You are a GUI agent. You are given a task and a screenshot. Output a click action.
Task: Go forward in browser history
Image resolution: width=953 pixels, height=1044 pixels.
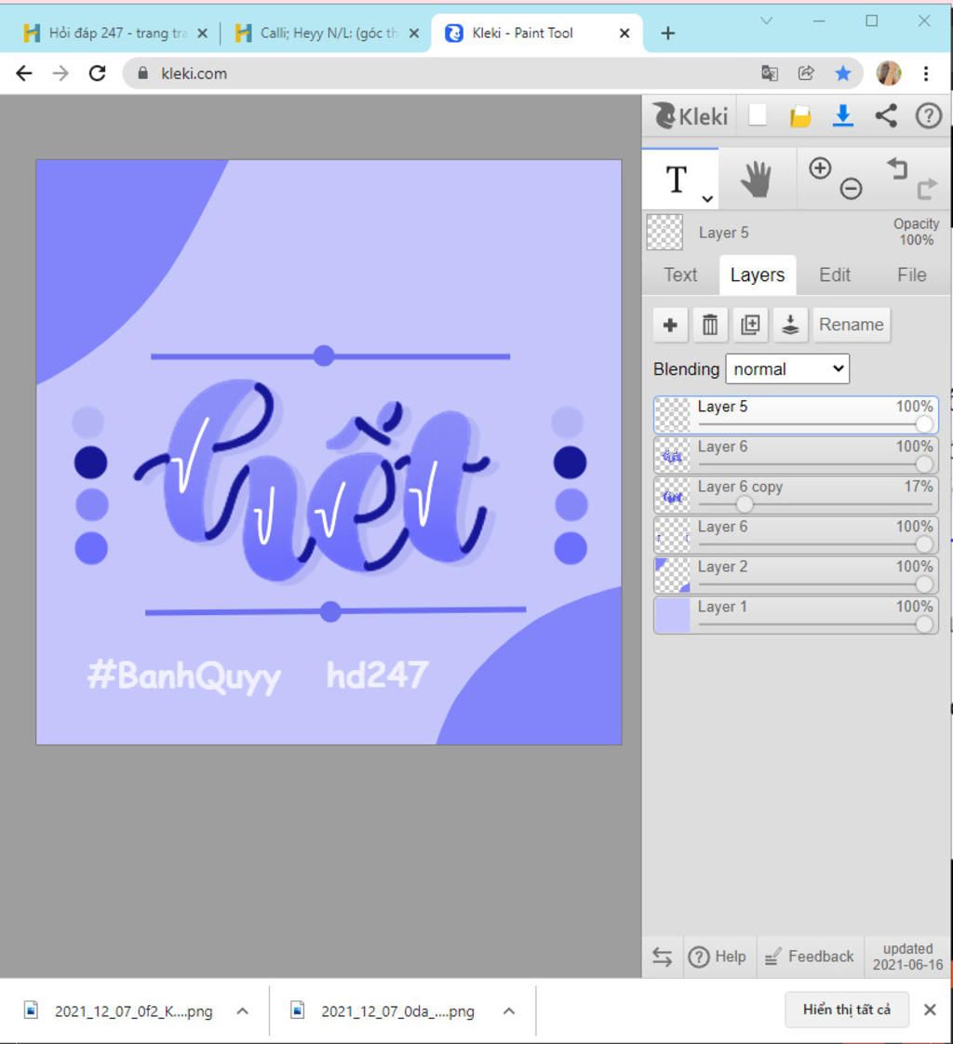60,74
